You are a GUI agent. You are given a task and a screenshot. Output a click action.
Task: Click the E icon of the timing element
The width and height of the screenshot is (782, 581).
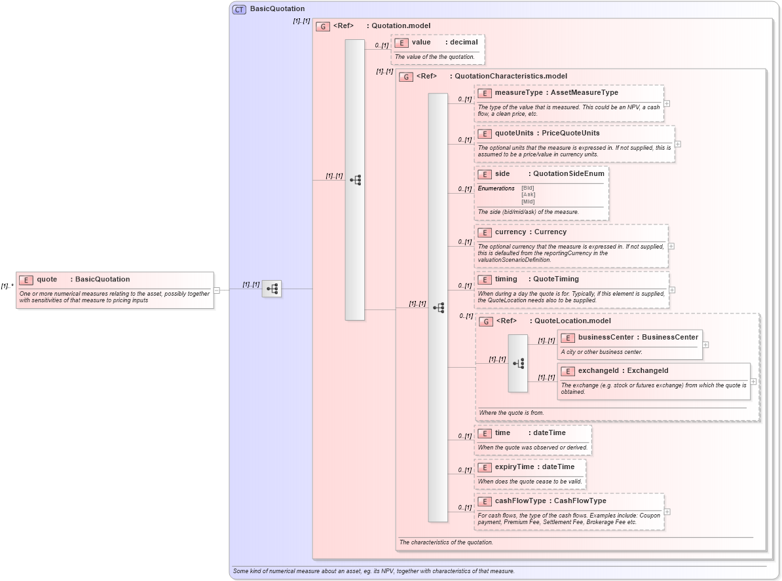[x=484, y=279]
